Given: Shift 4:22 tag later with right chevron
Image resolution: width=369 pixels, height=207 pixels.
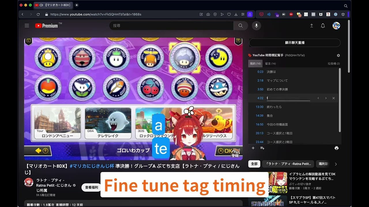Looking at the screenshot, I should point(326,98).
